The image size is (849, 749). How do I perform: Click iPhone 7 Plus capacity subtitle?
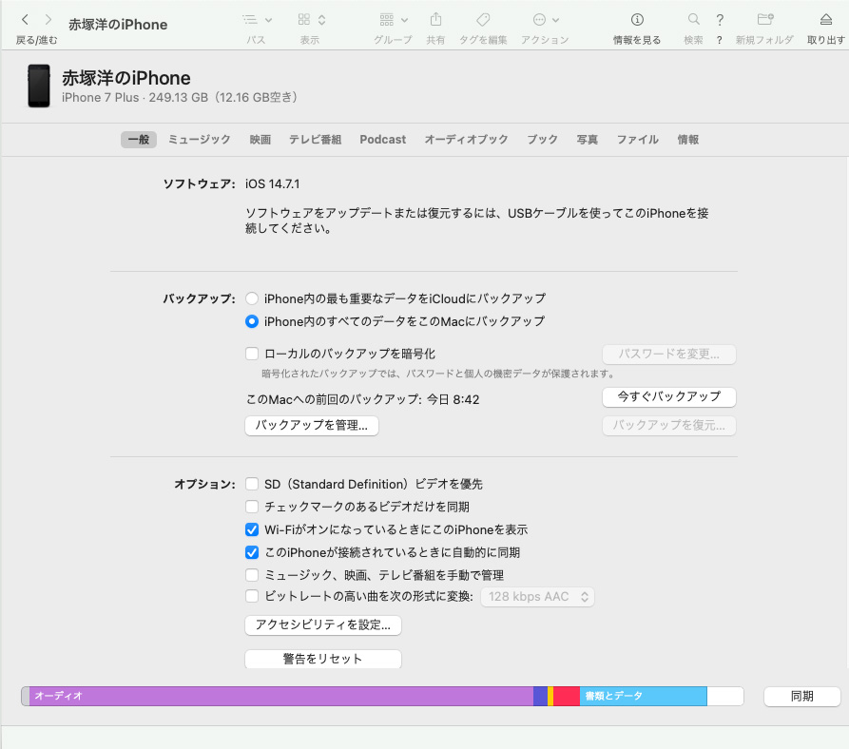tap(180, 97)
